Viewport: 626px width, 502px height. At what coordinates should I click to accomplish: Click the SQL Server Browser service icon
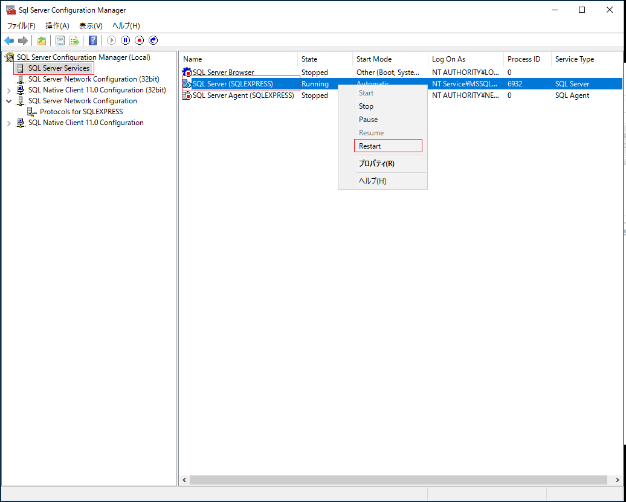pos(187,72)
